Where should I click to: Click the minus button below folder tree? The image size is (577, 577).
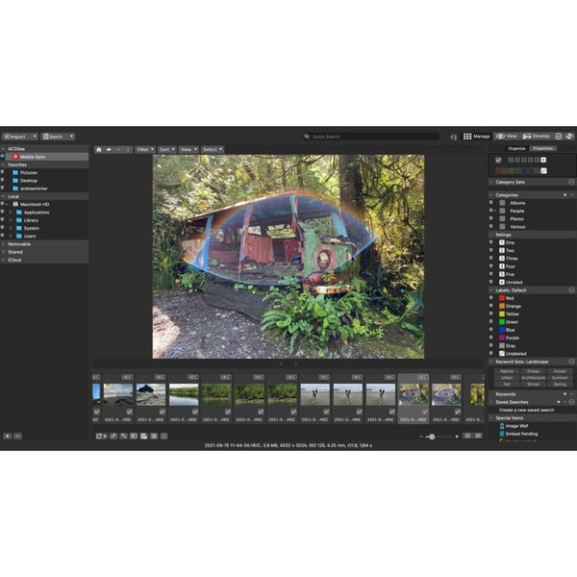pyautogui.click(x=17, y=436)
